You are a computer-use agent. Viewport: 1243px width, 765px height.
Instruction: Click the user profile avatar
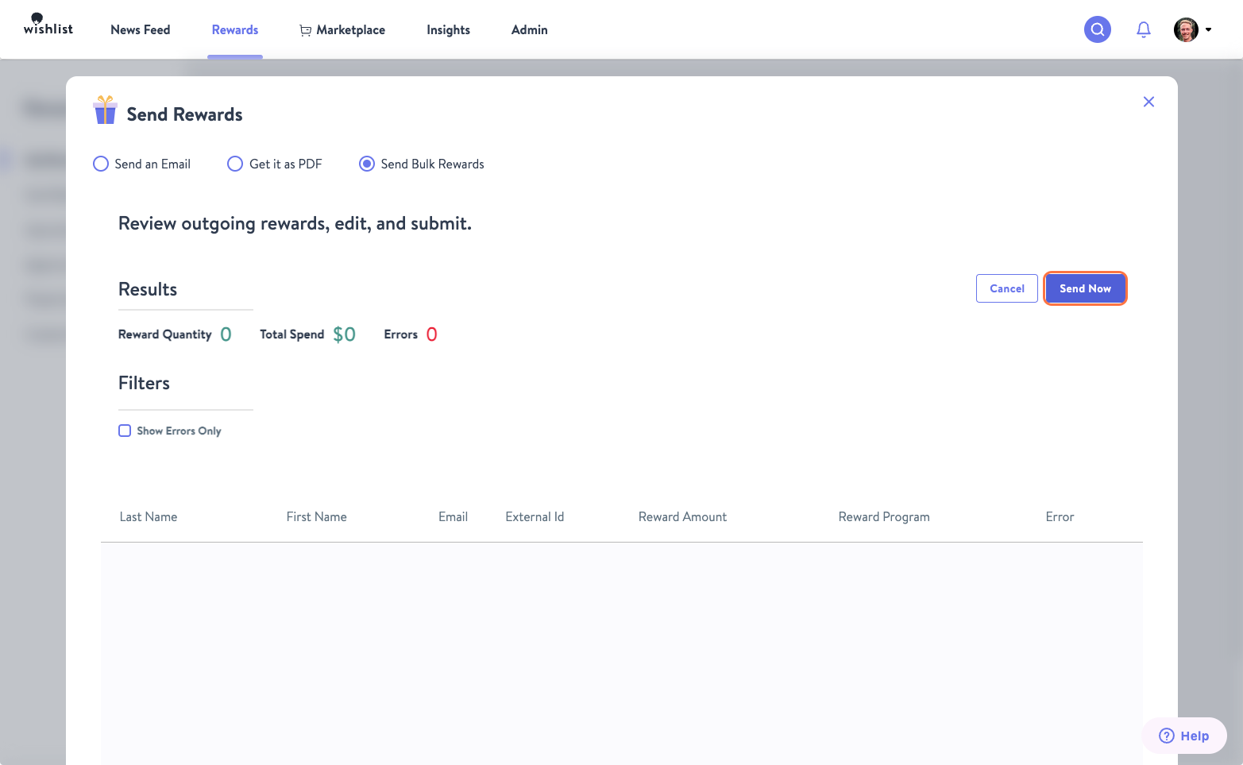tap(1186, 29)
